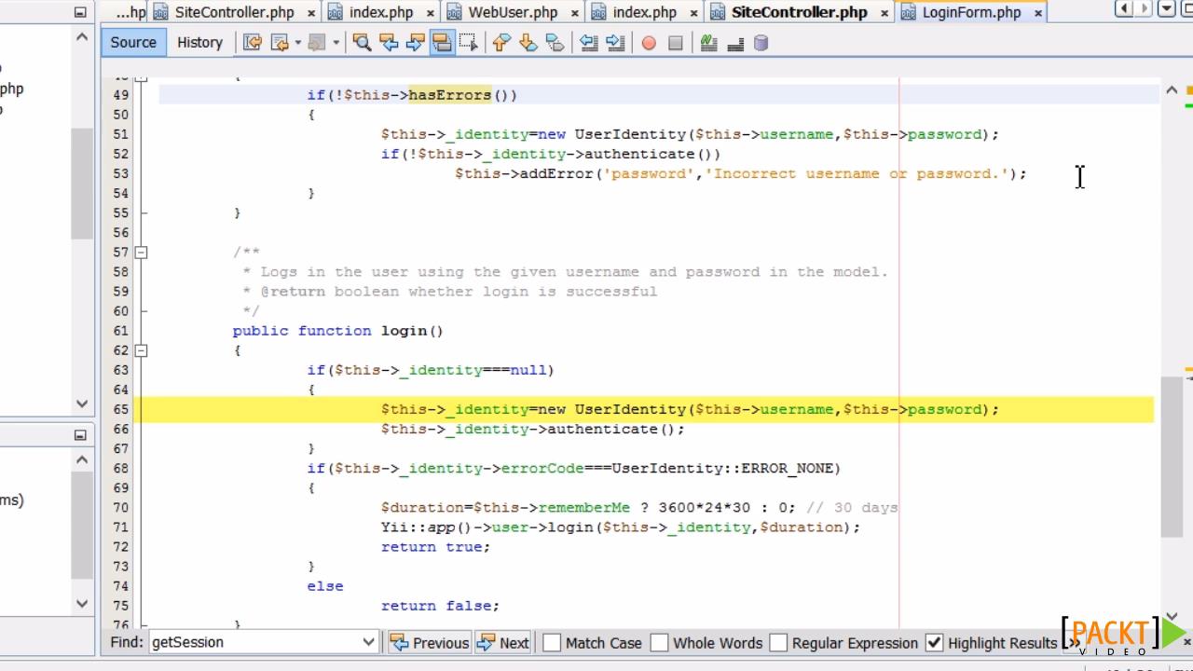This screenshot has height=671, width=1193.
Task: Collapse login() fold at line 62
Action: pyautogui.click(x=142, y=350)
